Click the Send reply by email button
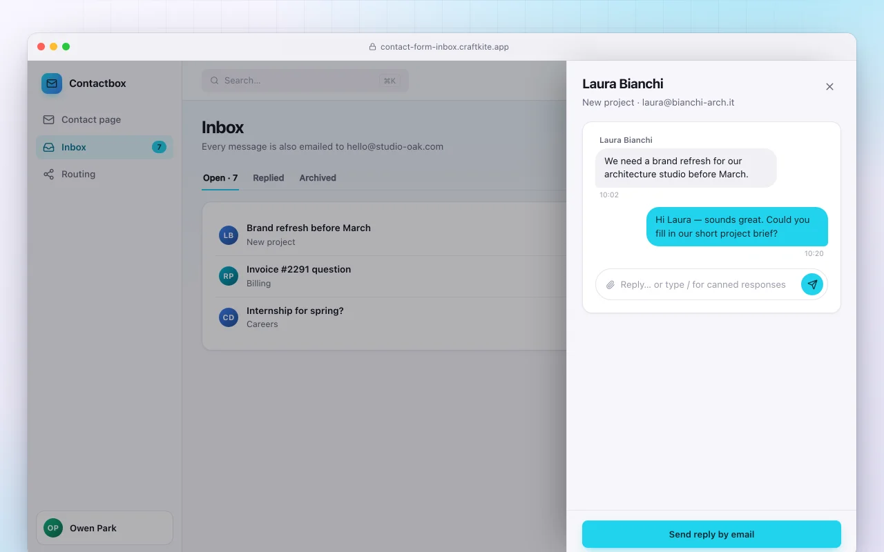Screen dimensions: 884x552 pyautogui.click(x=711, y=534)
